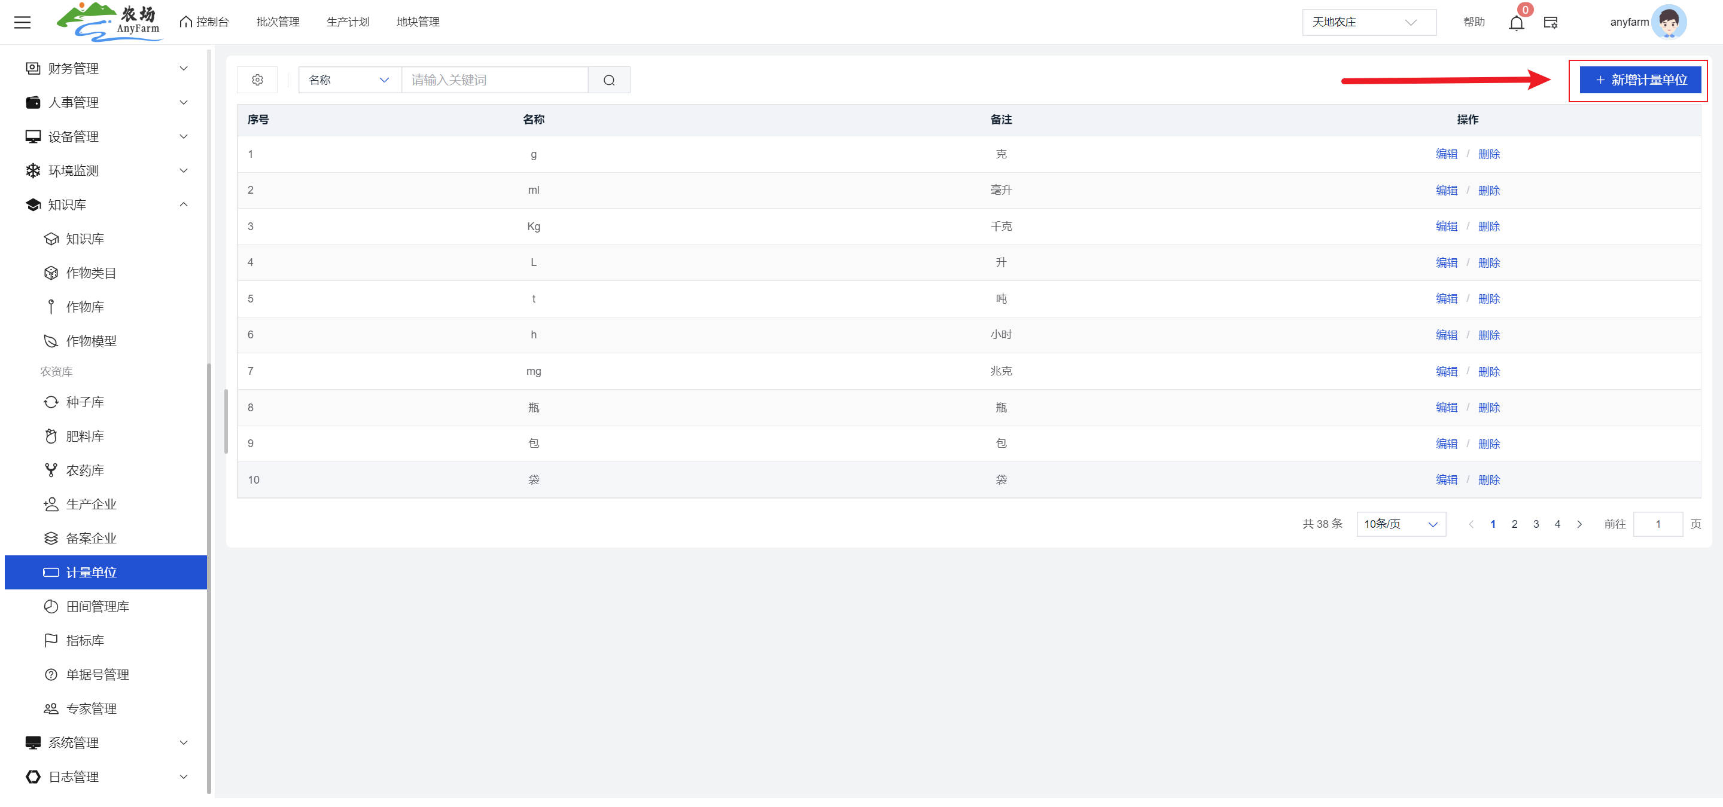Viewport: 1723px width, 807px height.
Task: Open the 控制台 top menu
Action: pyautogui.click(x=205, y=22)
